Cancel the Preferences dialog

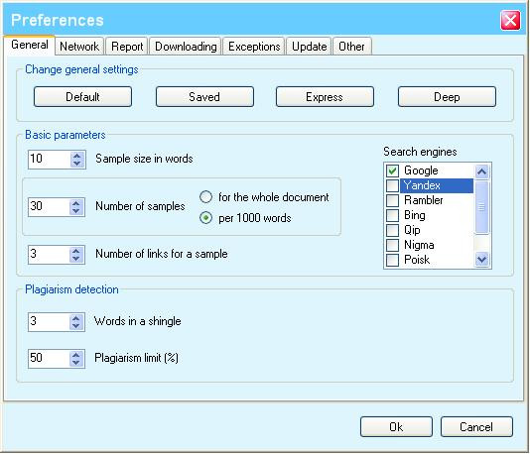coord(476,426)
